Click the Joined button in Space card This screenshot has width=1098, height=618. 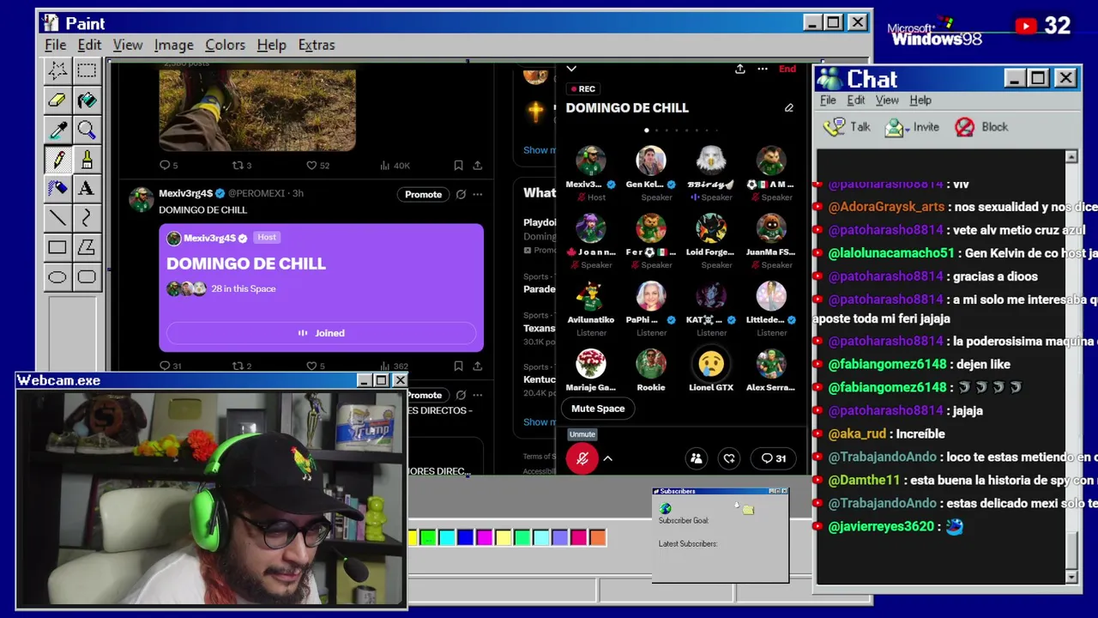click(321, 333)
